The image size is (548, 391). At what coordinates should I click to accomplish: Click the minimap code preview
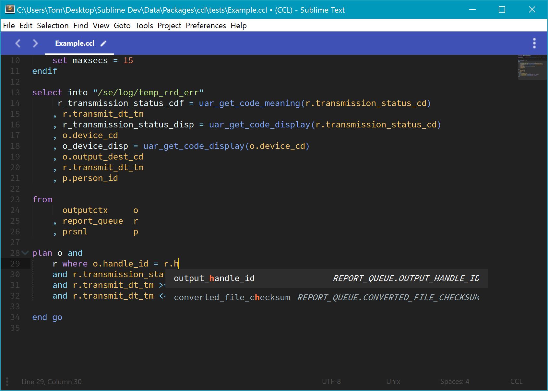[532, 66]
